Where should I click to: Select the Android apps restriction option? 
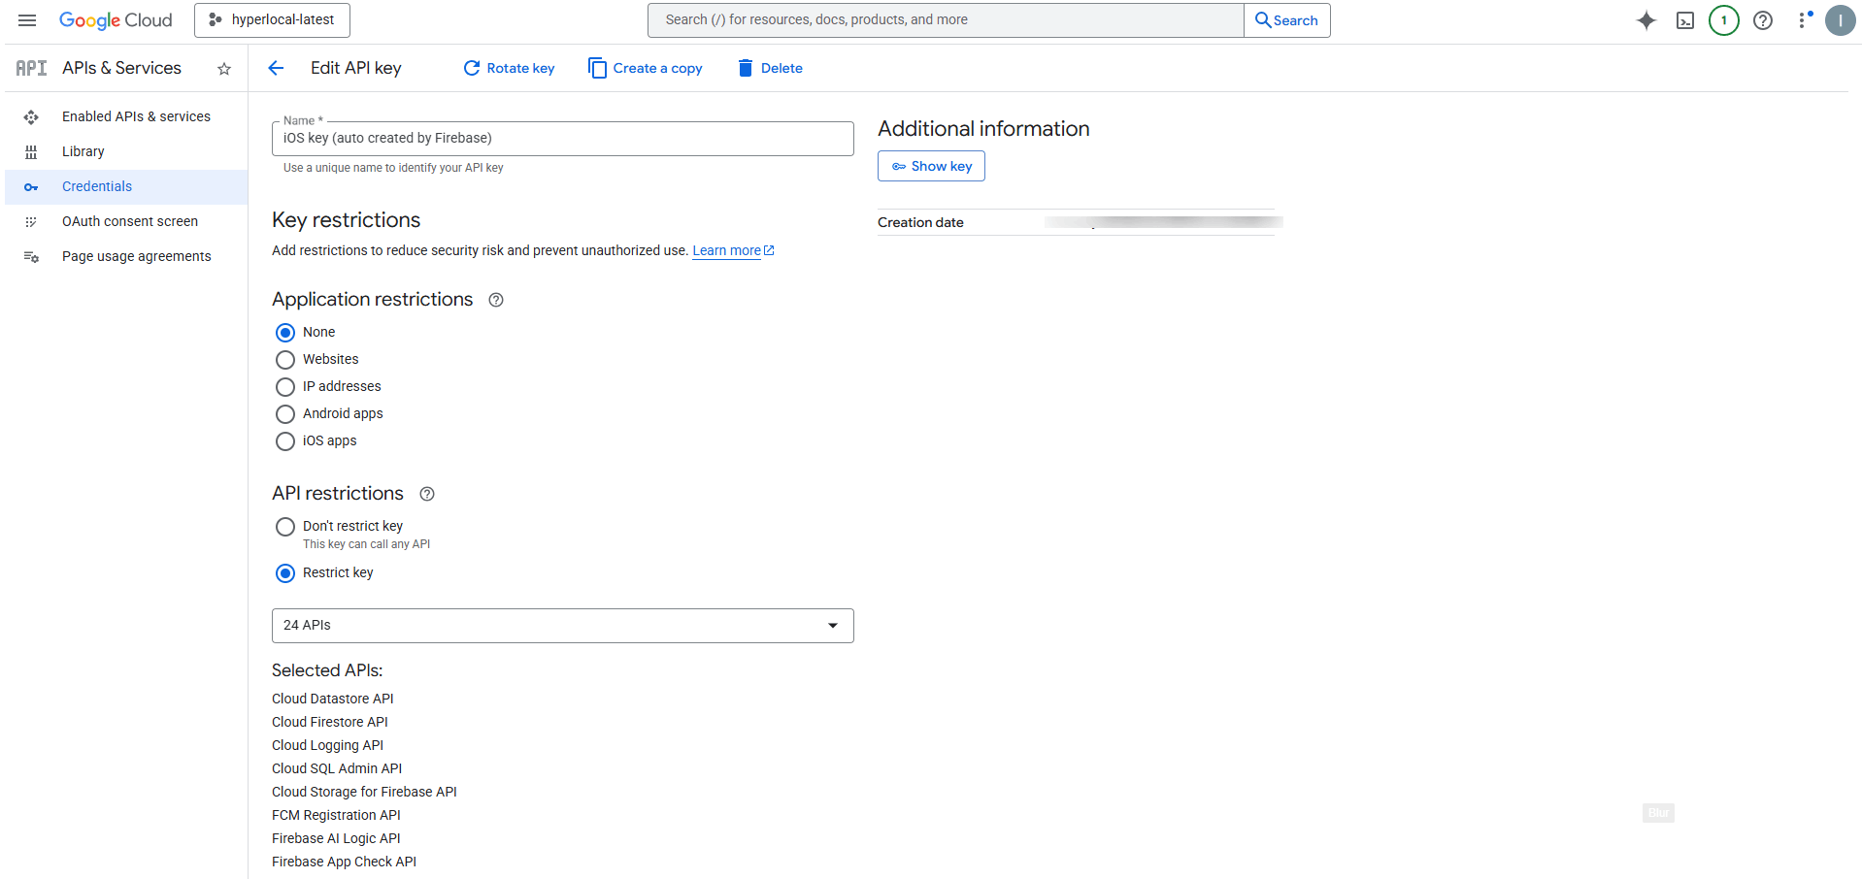point(285,414)
